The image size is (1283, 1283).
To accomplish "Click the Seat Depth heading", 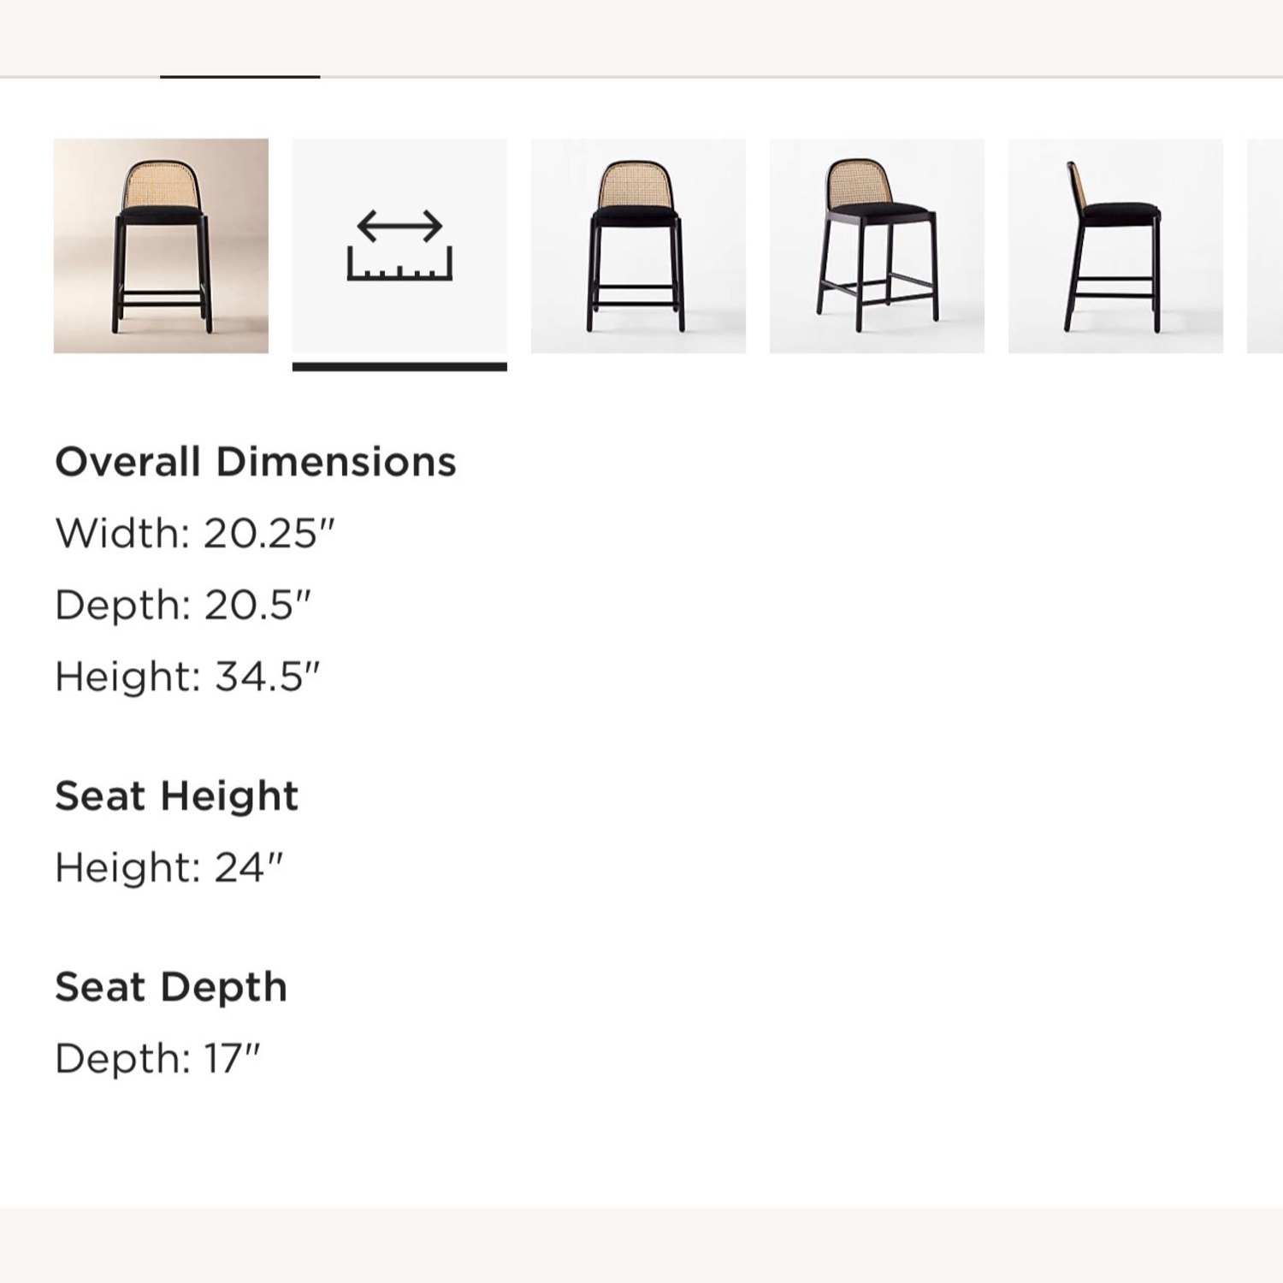I will click(x=171, y=985).
